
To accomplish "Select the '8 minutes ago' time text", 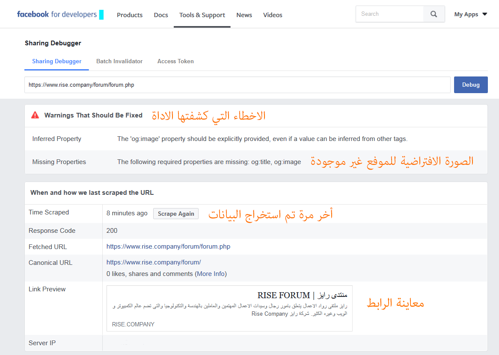I will 127,213.
